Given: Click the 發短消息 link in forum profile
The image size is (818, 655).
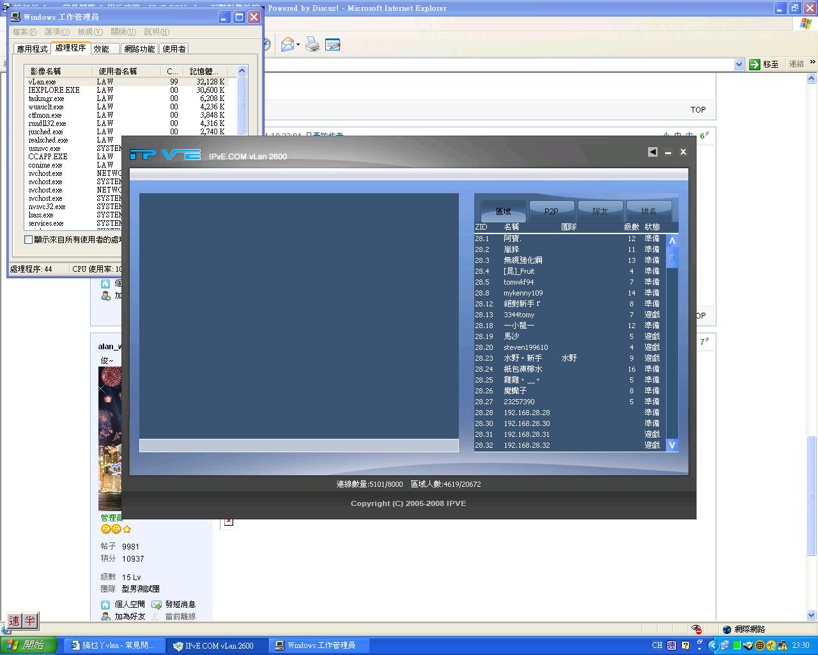Looking at the screenshot, I should pyautogui.click(x=180, y=604).
